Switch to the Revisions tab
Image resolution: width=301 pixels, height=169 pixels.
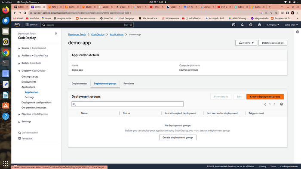(x=129, y=84)
